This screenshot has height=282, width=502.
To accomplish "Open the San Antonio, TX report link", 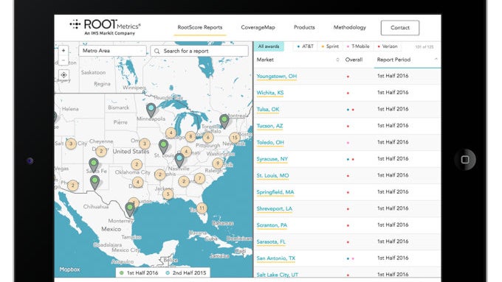I will [276, 258].
